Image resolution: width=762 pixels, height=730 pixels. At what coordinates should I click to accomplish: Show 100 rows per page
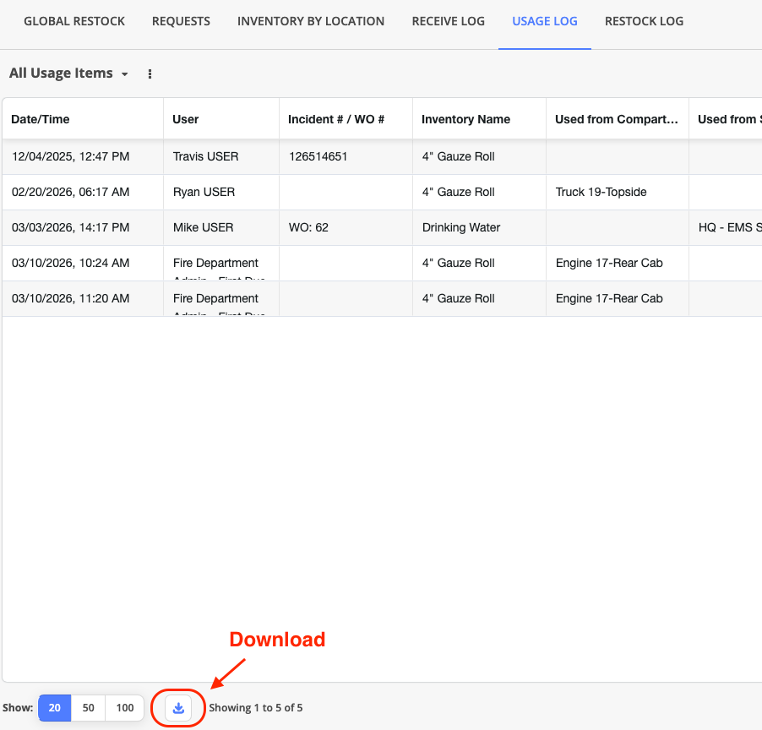coord(124,708)
